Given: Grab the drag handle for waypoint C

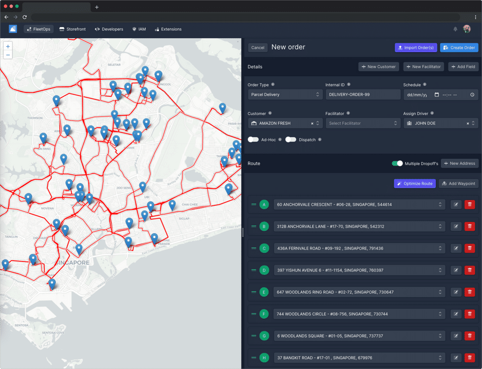Looking at the screenshot, I should tap(254, 248).
